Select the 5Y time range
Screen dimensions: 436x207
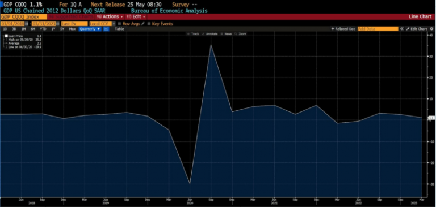pos(62,29)
